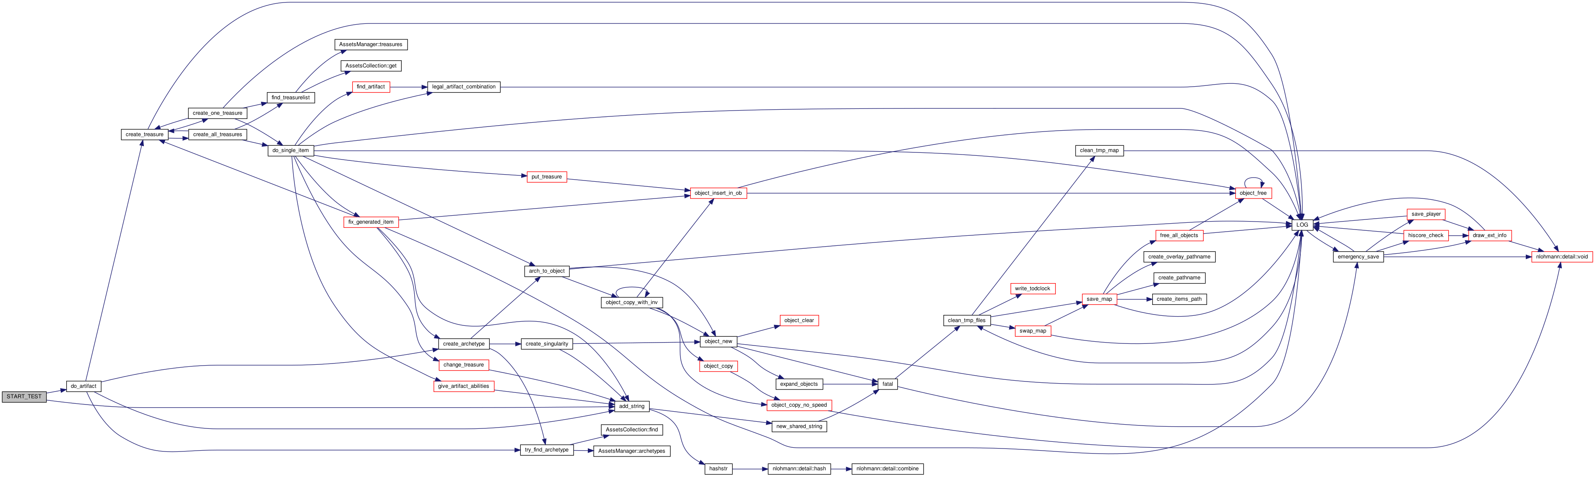Select the object_new node
Viewport: 1595px width, 477px height.
click(718, 341)
